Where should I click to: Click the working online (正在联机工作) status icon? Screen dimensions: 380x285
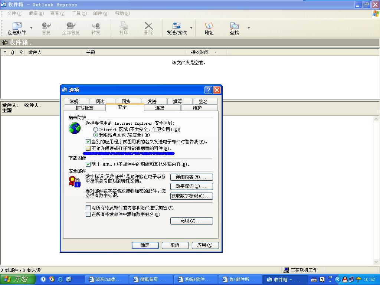[x=286, y=270]
